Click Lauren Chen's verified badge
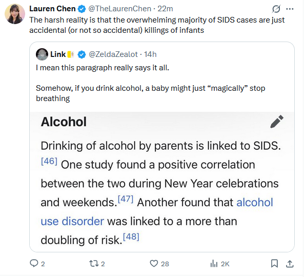Image resolution: width=305 pixels, height=277 pixels. [82, 9]
